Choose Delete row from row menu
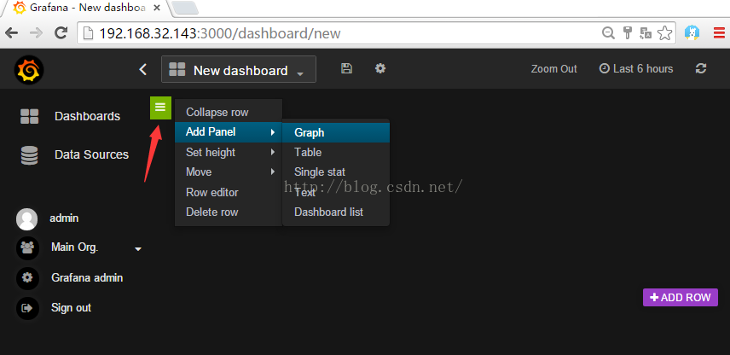Image resolution: width=730 pixels, height=355 pixels. (x=229, y=212)
